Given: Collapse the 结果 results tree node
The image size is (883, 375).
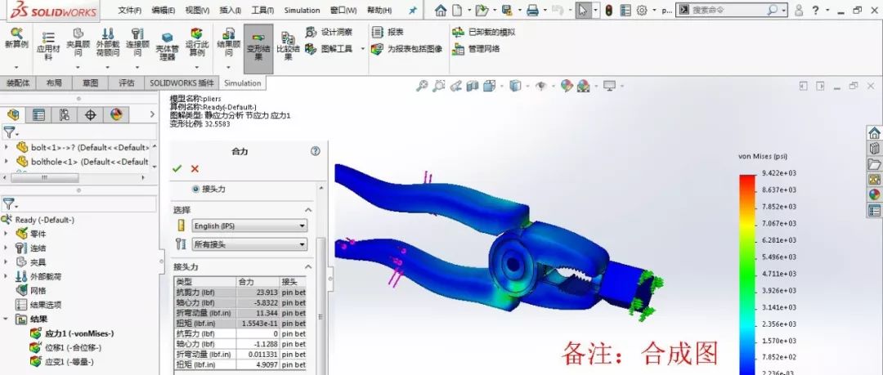Looking at the screenshot, I should pos(7,319).
